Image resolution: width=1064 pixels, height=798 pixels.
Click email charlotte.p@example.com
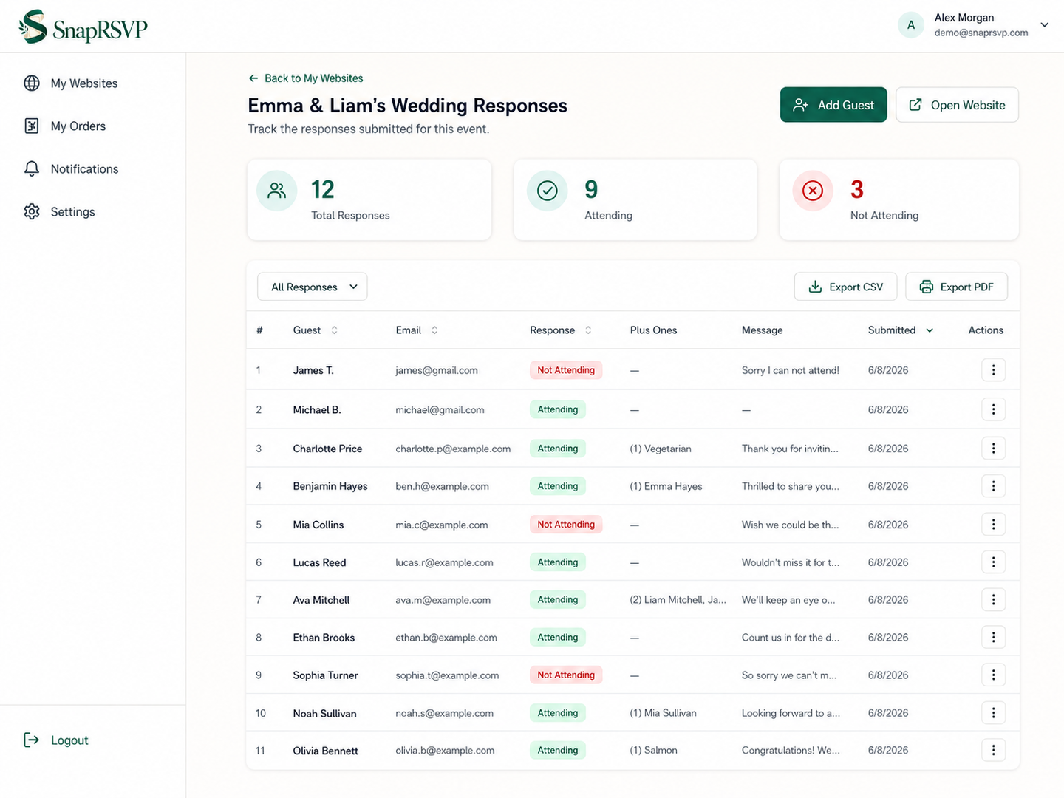pyautogui.click(x=453, y=449)
